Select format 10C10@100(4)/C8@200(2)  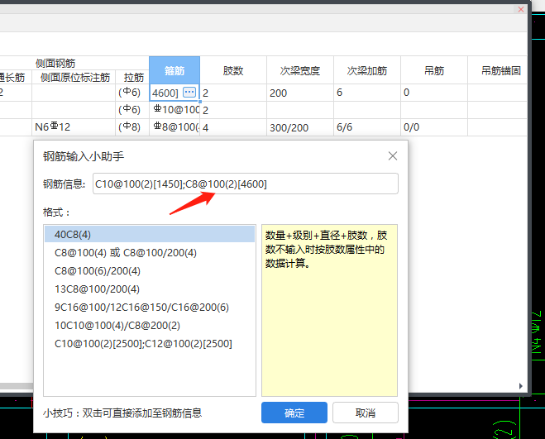(x=150, y=326)
